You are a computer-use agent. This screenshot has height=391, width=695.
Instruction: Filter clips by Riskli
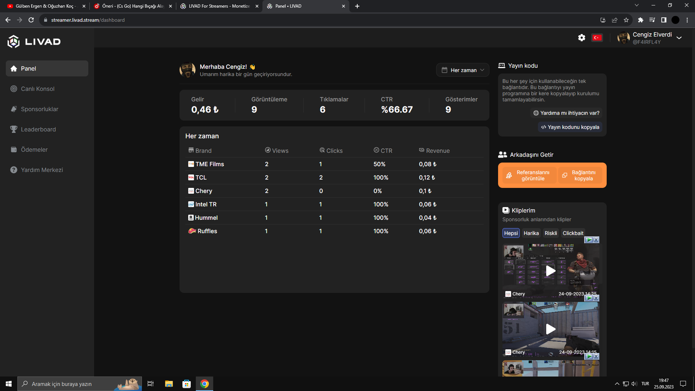[x=551, y=233]
